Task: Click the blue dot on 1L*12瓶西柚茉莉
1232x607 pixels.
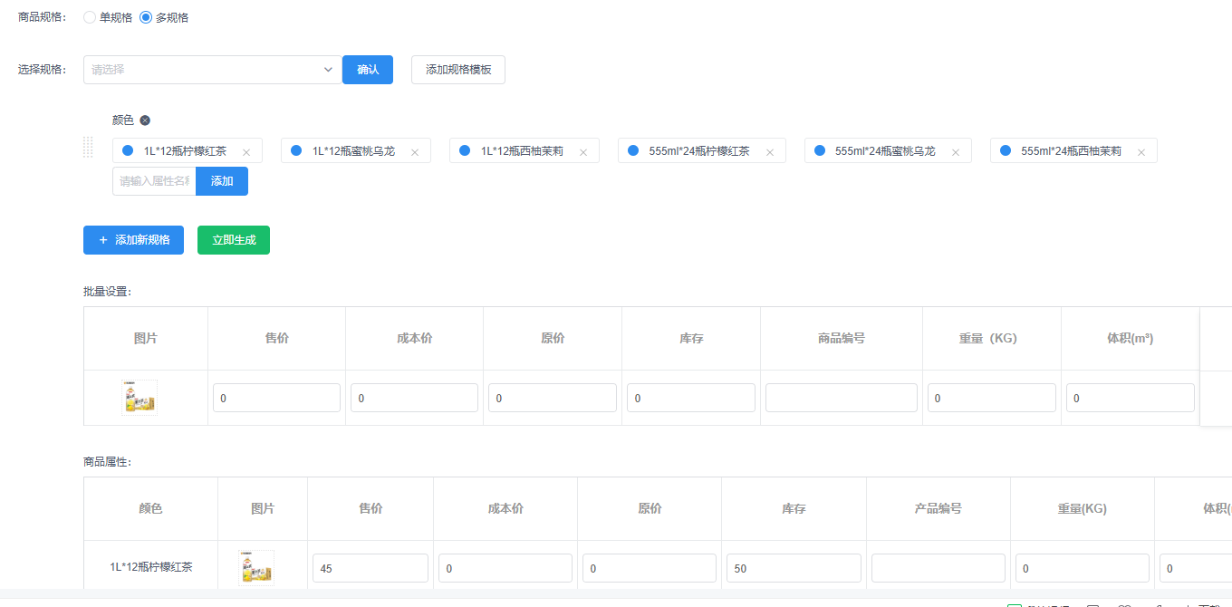Action: (x=465, y=150)
